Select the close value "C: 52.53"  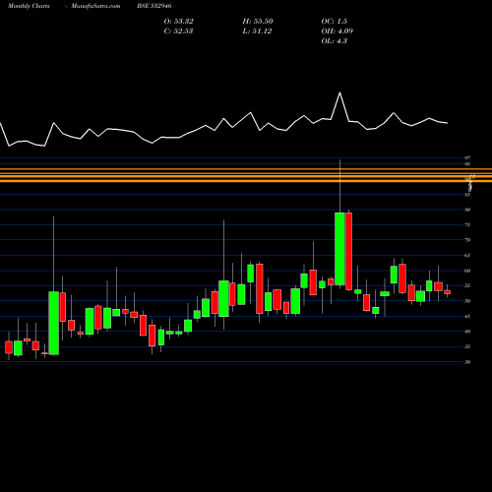(x=178, y=31)
